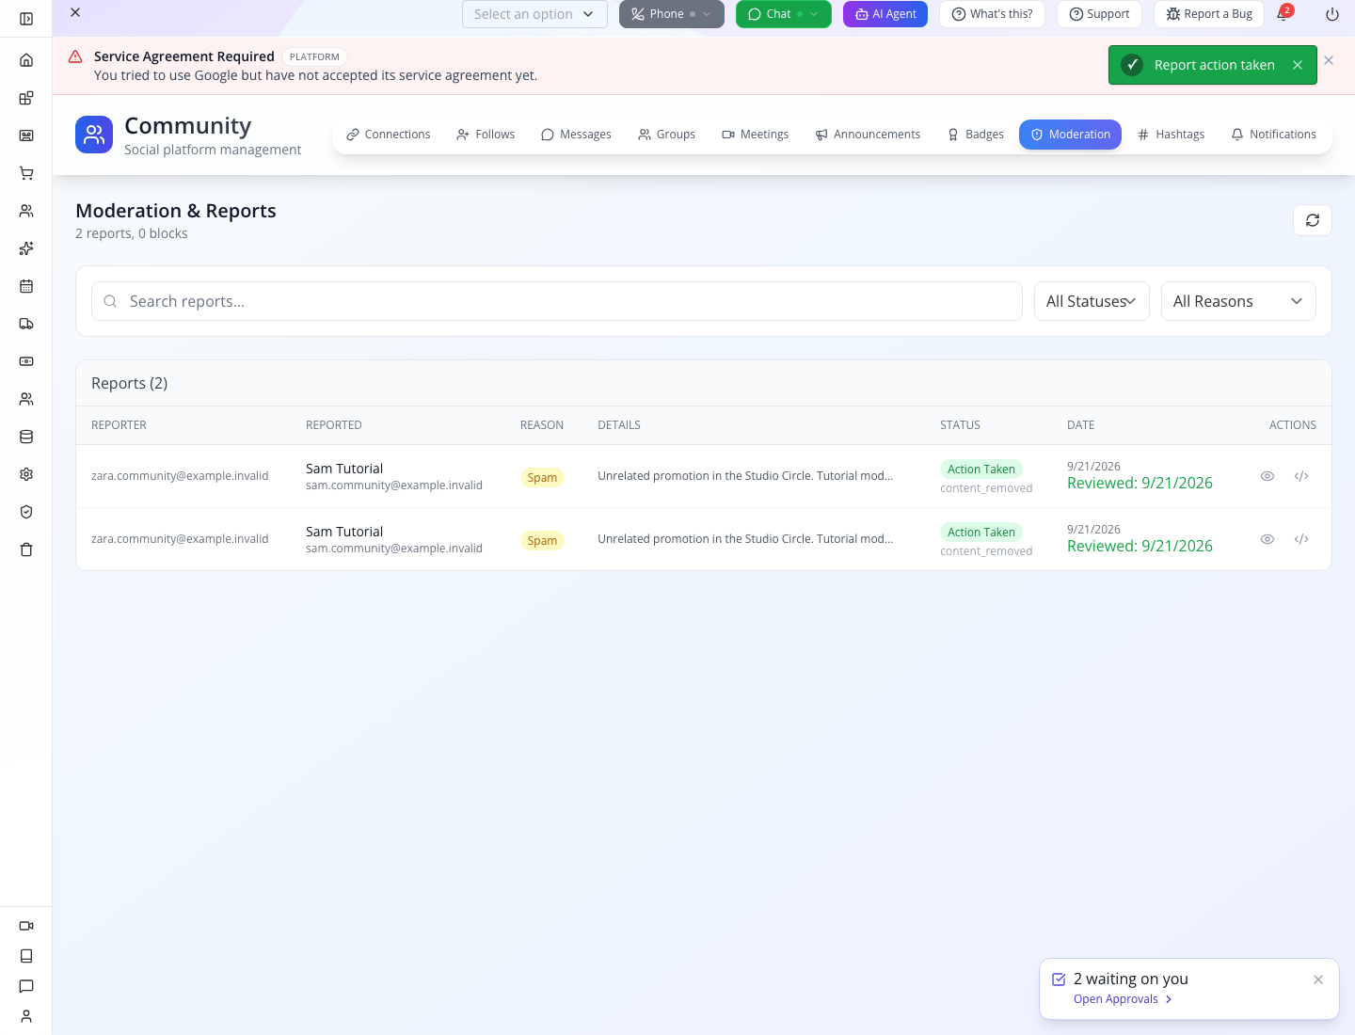Screen dimensions: 1355x1035
Task: Open the shopping cart sidebar icon
Action: coord(26,173)
